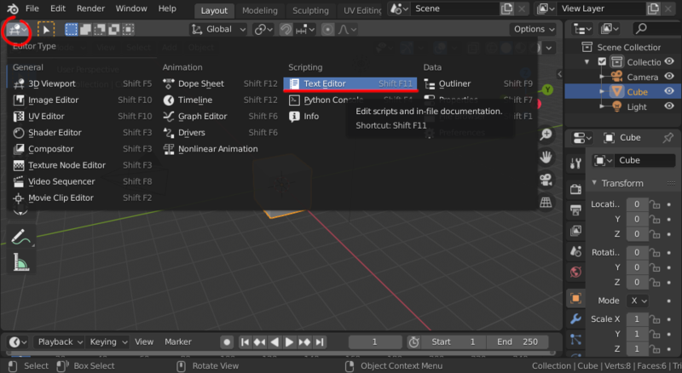The height and width of the screenshot is (373, 682).
Task: Open the Editor Type selector button
Action: (x=18, y=30)
